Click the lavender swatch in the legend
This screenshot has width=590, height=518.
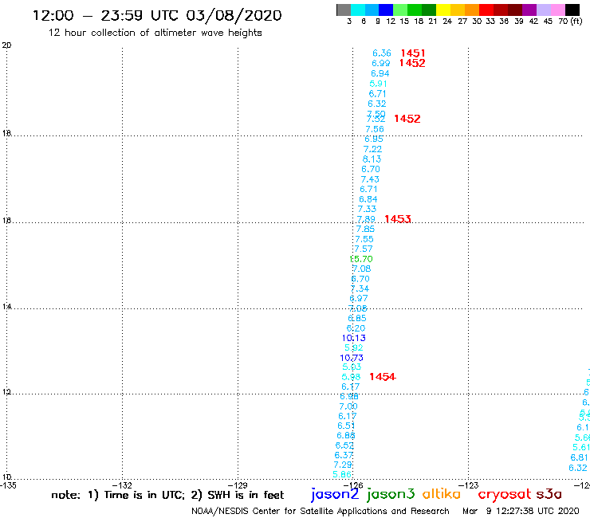pos(543,10)
